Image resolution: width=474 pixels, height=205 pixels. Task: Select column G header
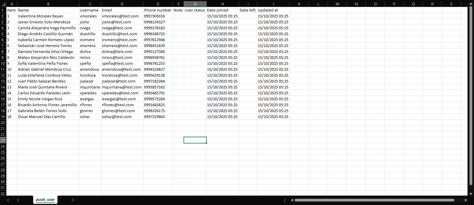(195, 4)
